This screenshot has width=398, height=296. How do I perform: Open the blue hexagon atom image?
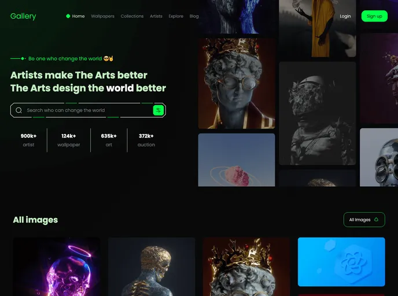(341, 262)
